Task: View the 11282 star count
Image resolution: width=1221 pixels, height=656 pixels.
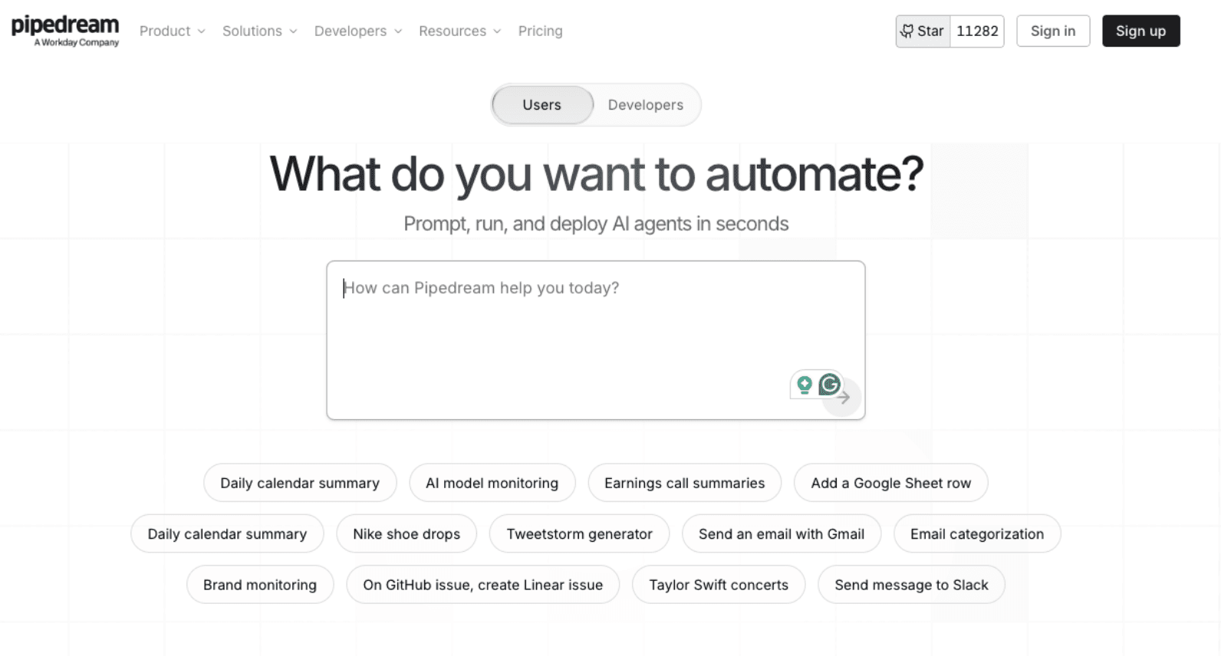Action: (x=977, y=31)
